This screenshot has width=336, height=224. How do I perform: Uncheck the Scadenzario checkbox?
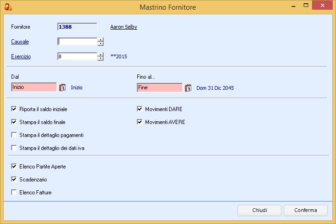(14, 179)
